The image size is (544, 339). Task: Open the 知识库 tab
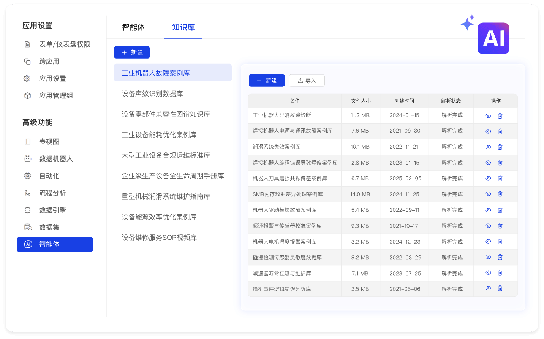click(x=183, y=27)
